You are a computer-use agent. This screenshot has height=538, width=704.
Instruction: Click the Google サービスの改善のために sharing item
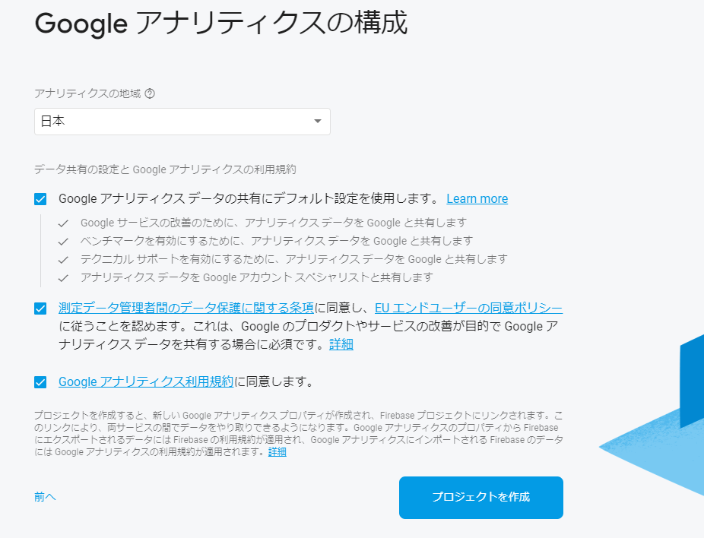[x=274, y=223]
